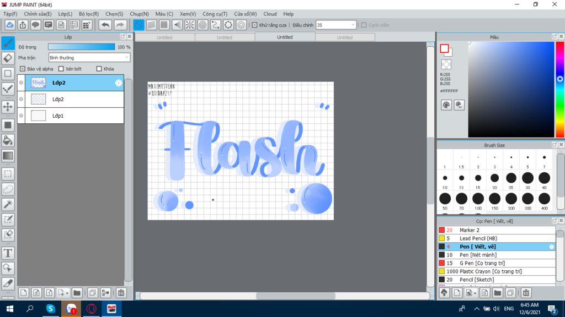This screenshot has height=317, width=565.
Task: Select the Text tool
Action: coord(8,253)
